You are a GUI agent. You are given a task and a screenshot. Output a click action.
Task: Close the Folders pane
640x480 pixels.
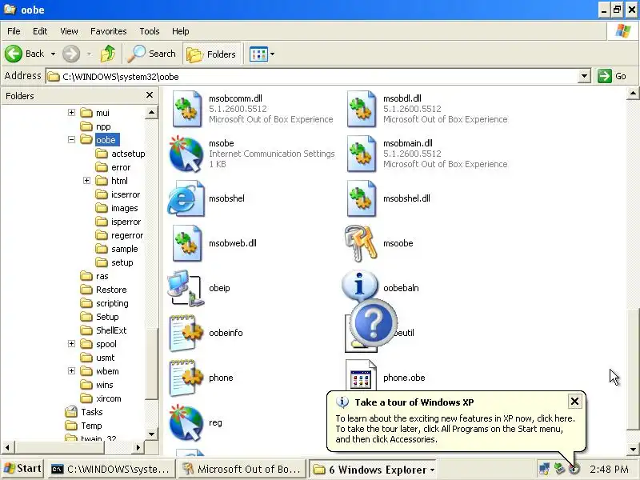[150, 95]
